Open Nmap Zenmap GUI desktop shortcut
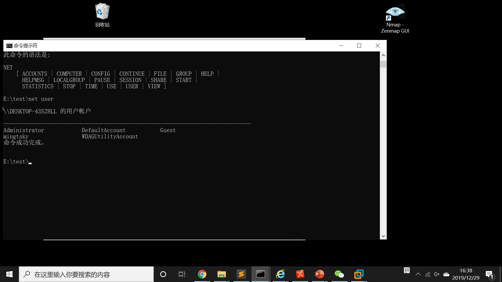This screenshot has width=502, height=282. point(395,19)
